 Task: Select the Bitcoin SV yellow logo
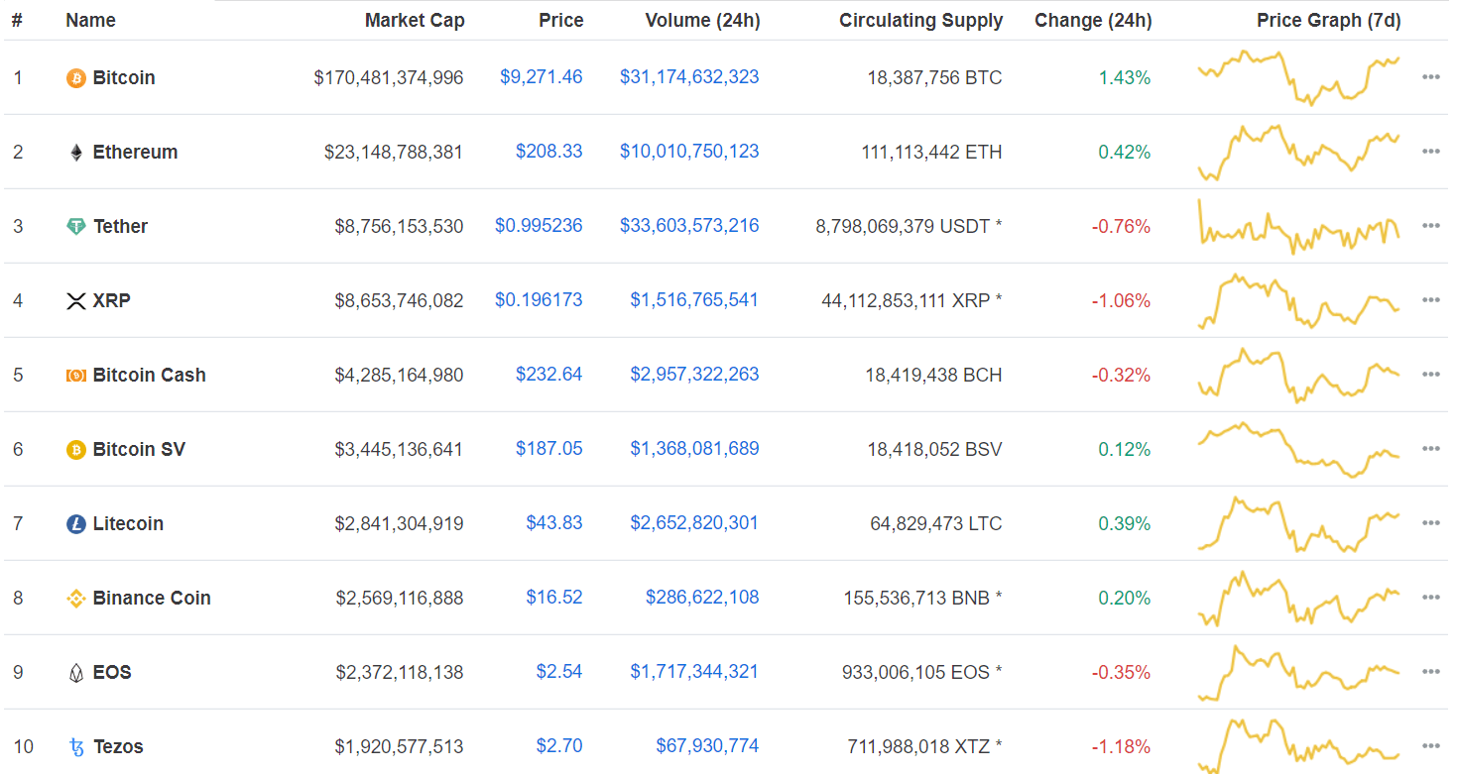click(75, 449)
